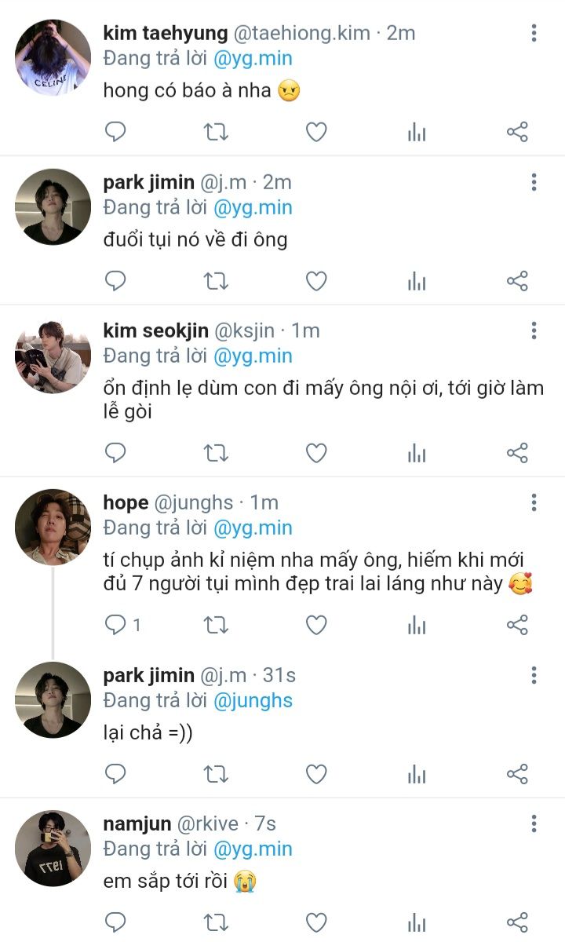Like kim taehyung's reply
The height and width of the screenshot is (942, 565).
(316, 132)
